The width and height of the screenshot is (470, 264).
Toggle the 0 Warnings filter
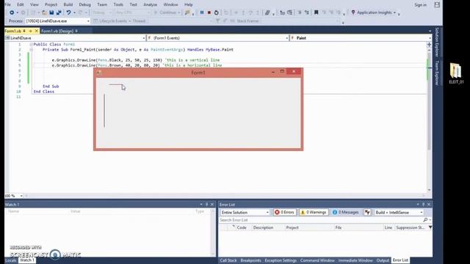[x=314, y=212]
